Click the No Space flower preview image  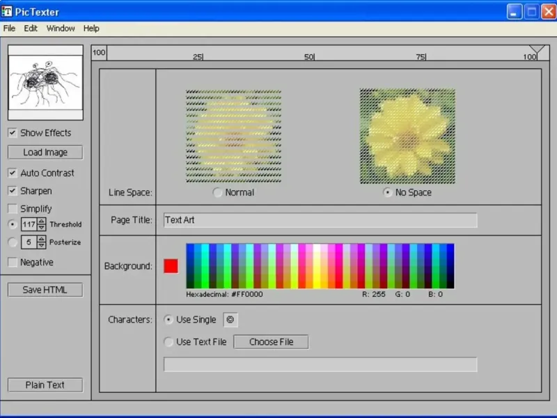[407, 137]
